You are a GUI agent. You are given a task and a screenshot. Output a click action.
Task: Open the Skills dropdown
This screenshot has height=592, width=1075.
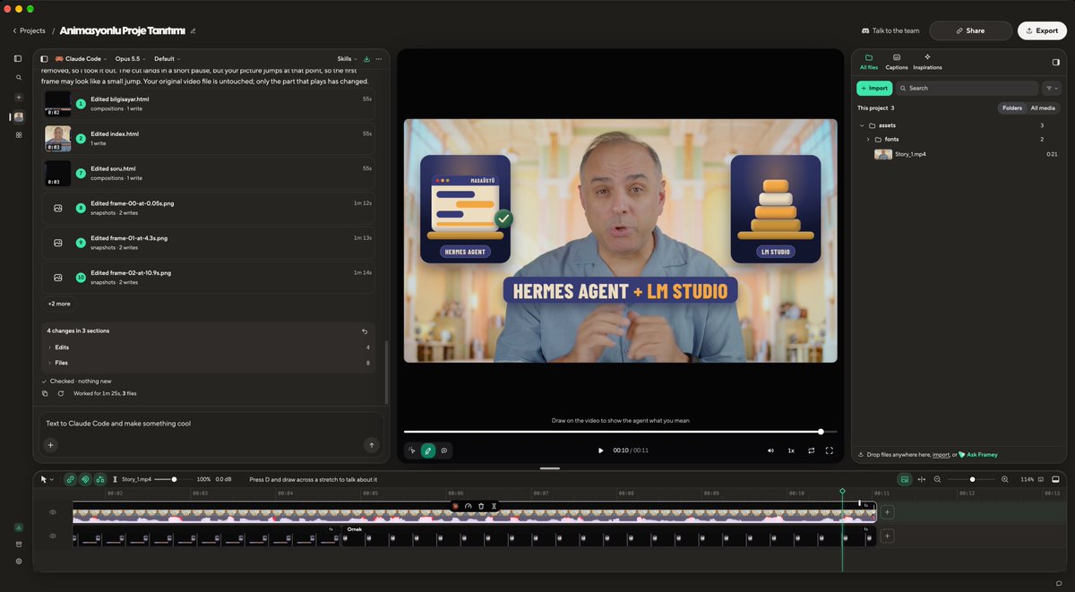347,59
